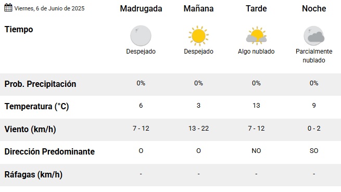The width and height of the screenshot is (341, 192).
Task: Select the Madrugada column header
Action: click(141, 9)
